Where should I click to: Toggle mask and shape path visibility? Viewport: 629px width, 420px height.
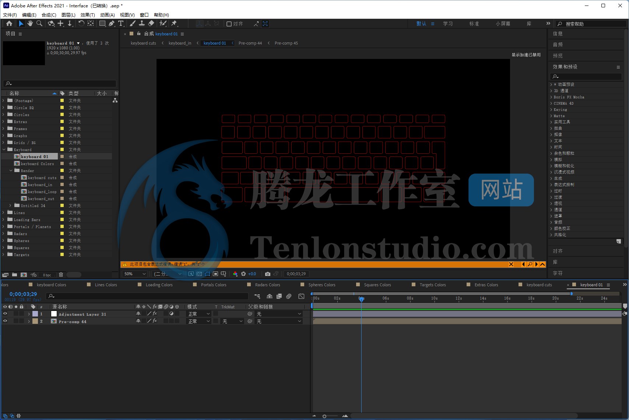(x=207, y=274)
